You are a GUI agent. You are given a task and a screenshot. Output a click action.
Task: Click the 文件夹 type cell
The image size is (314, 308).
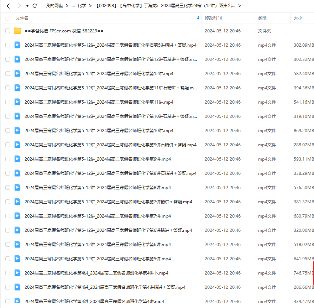(x=264, y=31)
